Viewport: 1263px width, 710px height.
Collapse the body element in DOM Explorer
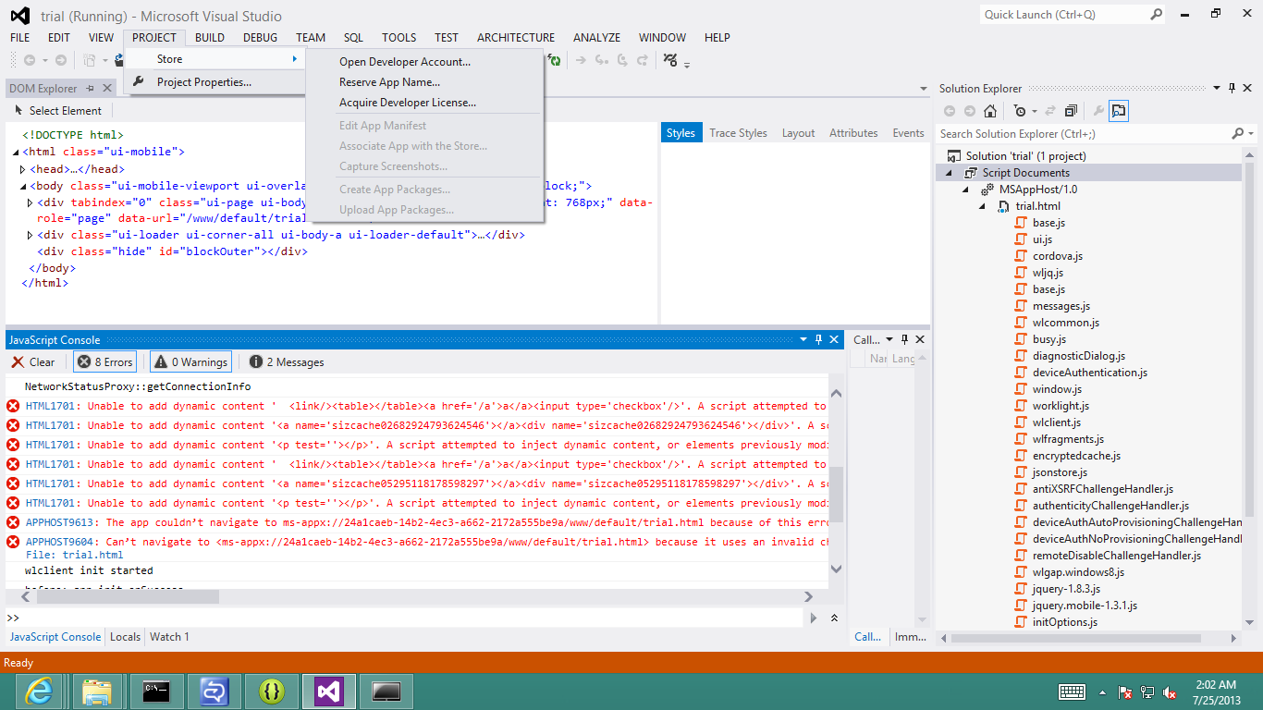tap(23, 186)
